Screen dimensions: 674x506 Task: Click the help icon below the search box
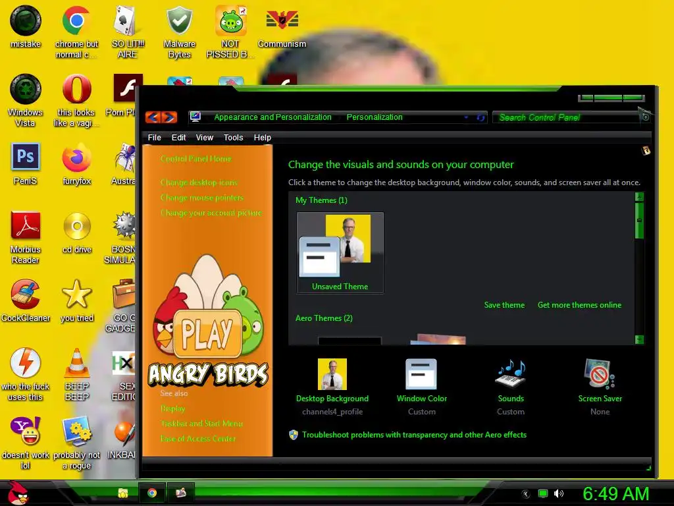tap(646, 151)
